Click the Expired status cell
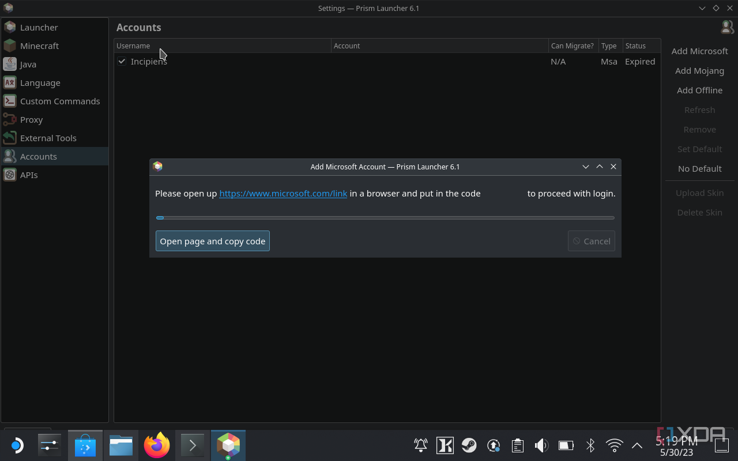 640,61
